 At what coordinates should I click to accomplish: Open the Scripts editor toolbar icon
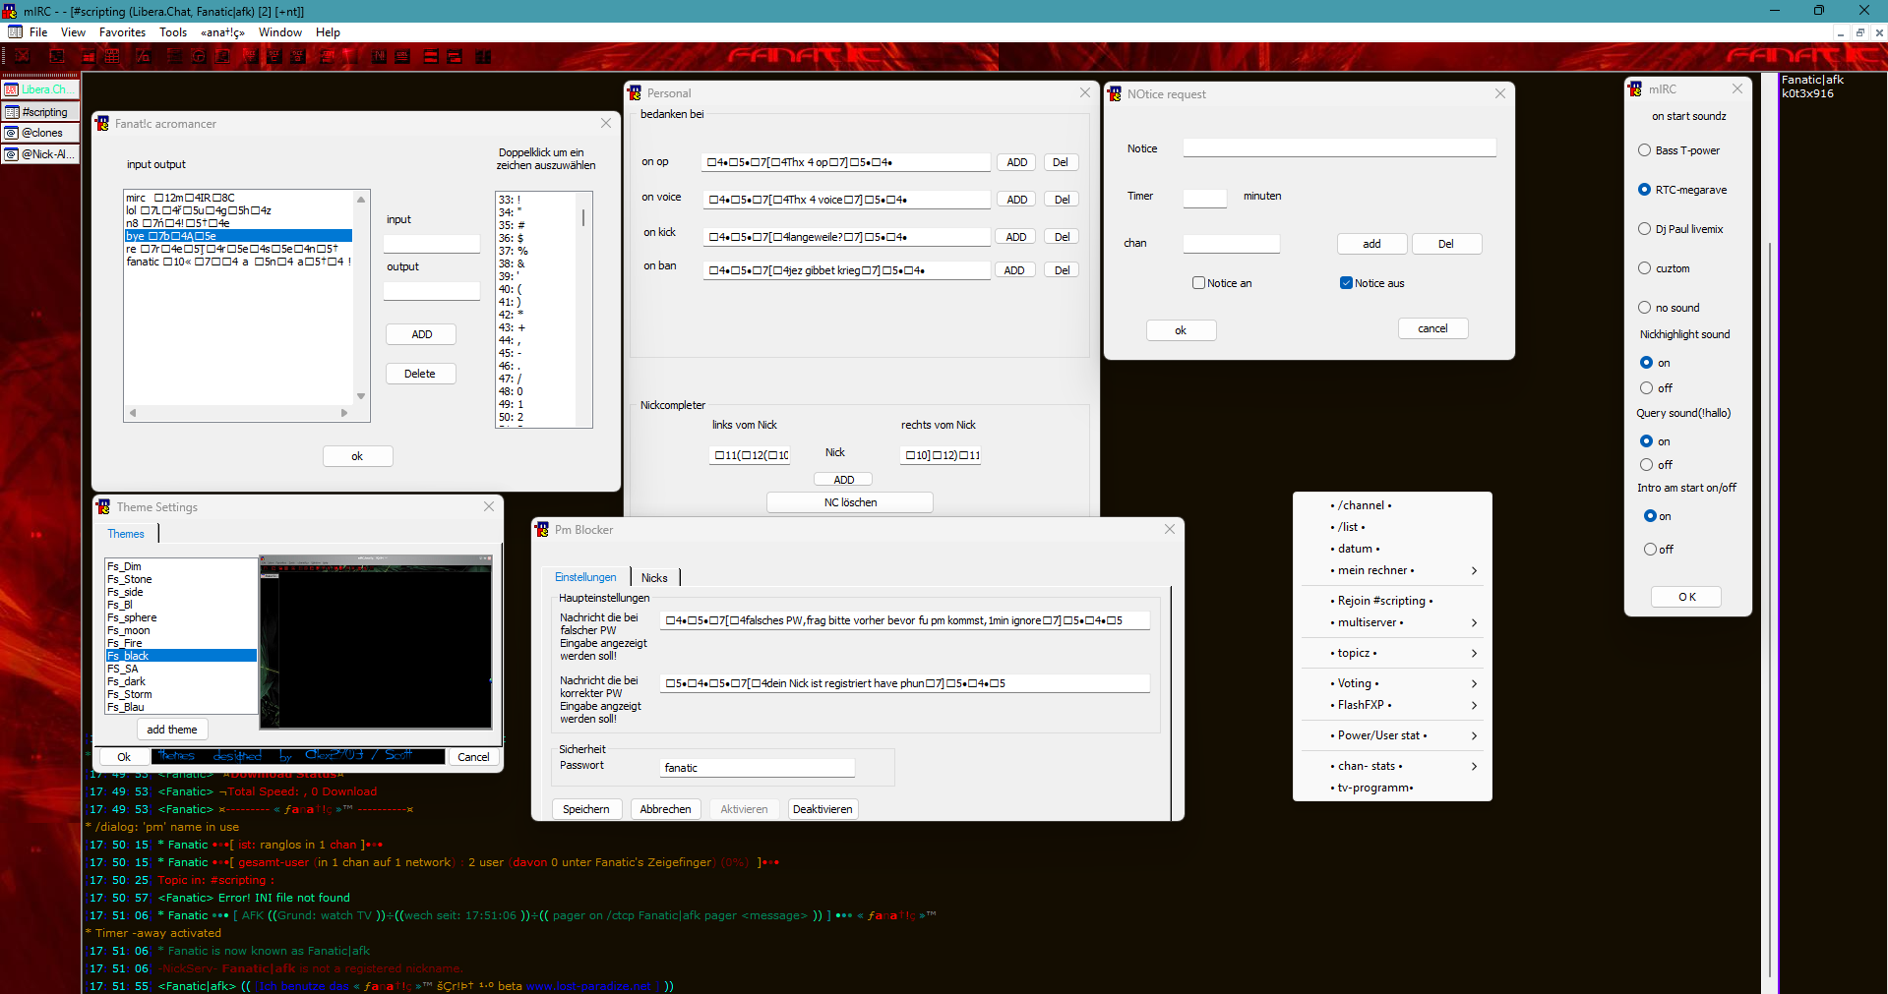(144, 56)
